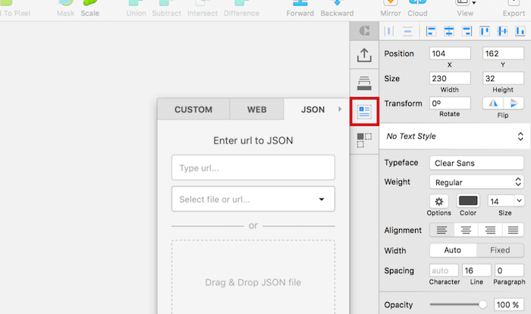
Task: Apply the Intersect boolean operation
Action: tap(203, 3)
